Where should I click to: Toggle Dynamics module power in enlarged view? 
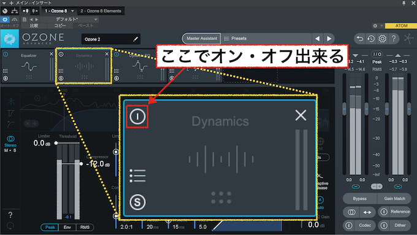(x=137, y=117)
